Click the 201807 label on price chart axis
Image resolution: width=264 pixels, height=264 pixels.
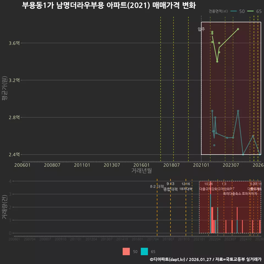click(x=171, y=165)
